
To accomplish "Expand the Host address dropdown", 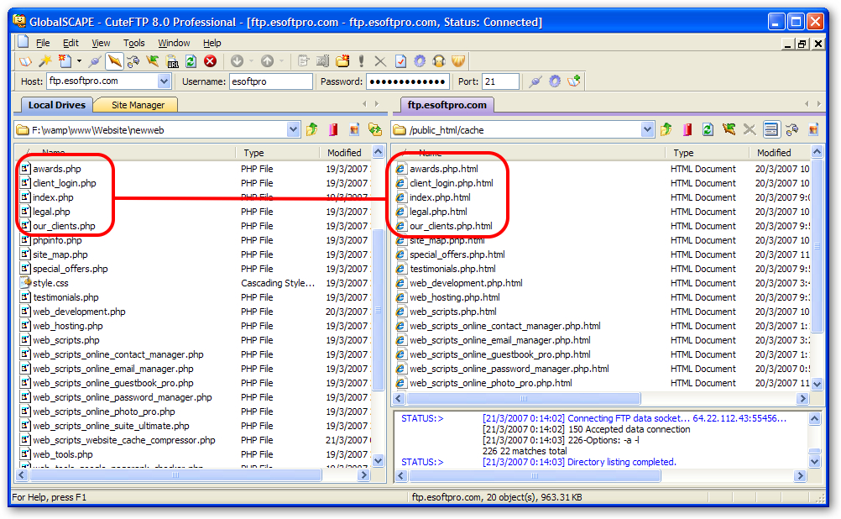I will pyautogui.click(x=165, y=81).
